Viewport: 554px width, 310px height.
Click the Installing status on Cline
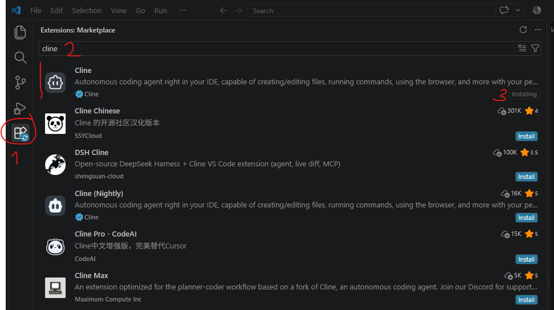(x=524, y=94)
